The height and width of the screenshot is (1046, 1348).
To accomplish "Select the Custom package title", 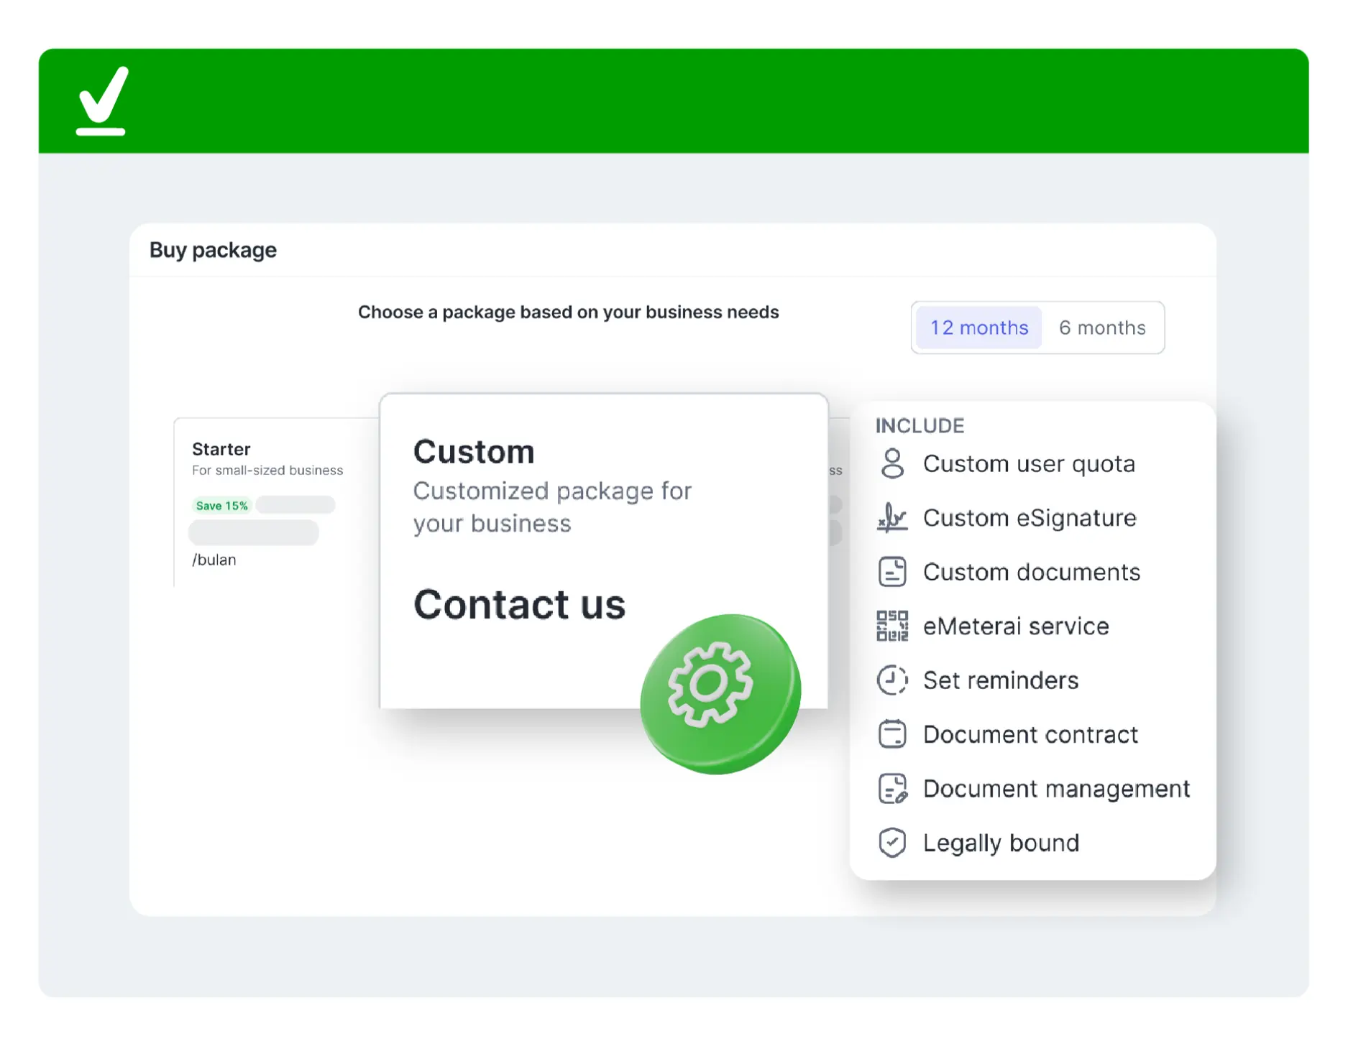I will tap(474, 452).
